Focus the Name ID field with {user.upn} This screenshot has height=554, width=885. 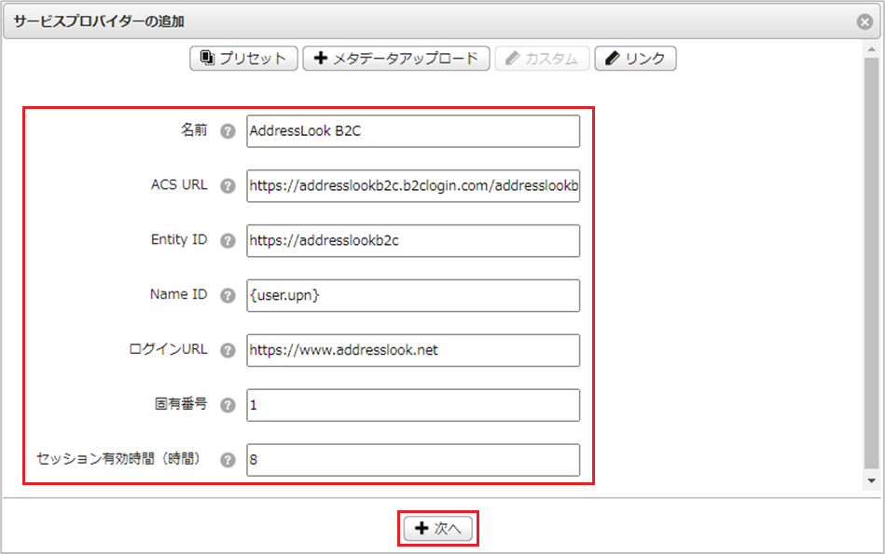413,295
